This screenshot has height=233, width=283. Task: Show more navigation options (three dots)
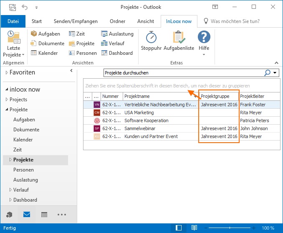62,215
